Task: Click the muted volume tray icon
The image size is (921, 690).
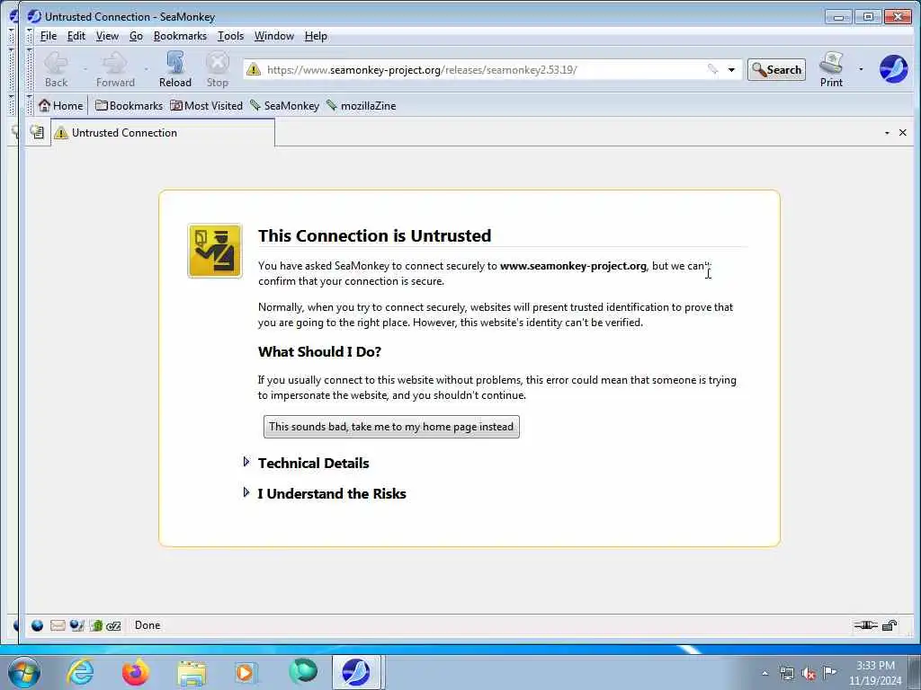Action: [x=809, y=673]
